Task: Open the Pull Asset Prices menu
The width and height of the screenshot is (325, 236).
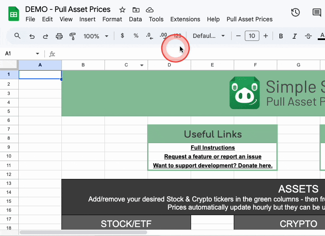Action: click(250, 19)
